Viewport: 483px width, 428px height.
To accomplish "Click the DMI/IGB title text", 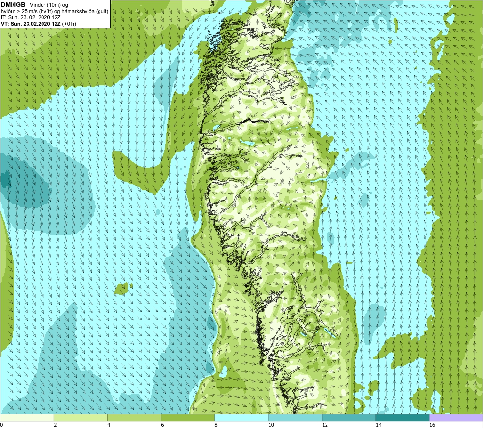I will (x=13, y=5).
